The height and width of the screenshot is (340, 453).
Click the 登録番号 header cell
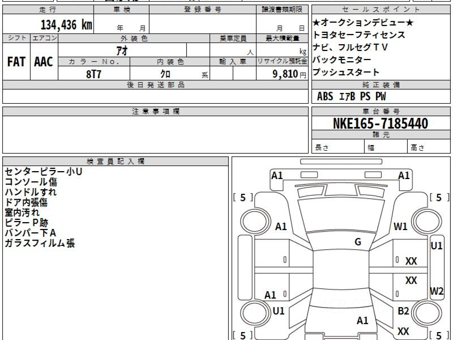click(203, 10)
